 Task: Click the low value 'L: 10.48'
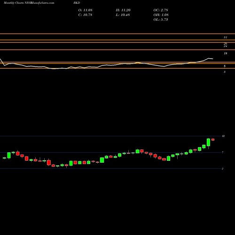(x=123, y=15)
